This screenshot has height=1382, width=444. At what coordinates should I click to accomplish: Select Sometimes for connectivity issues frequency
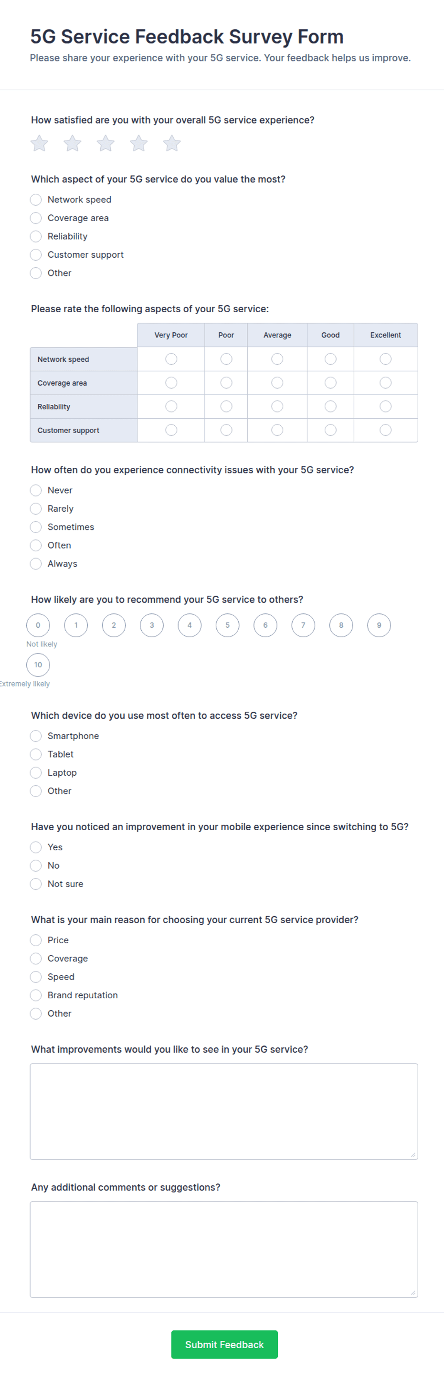tap(36, 527)
